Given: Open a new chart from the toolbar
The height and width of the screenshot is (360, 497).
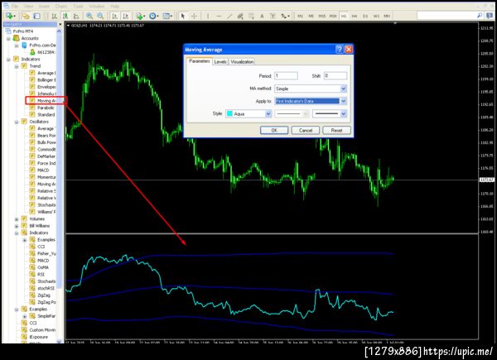Looking at the screenshot, I should coord(10,16).
